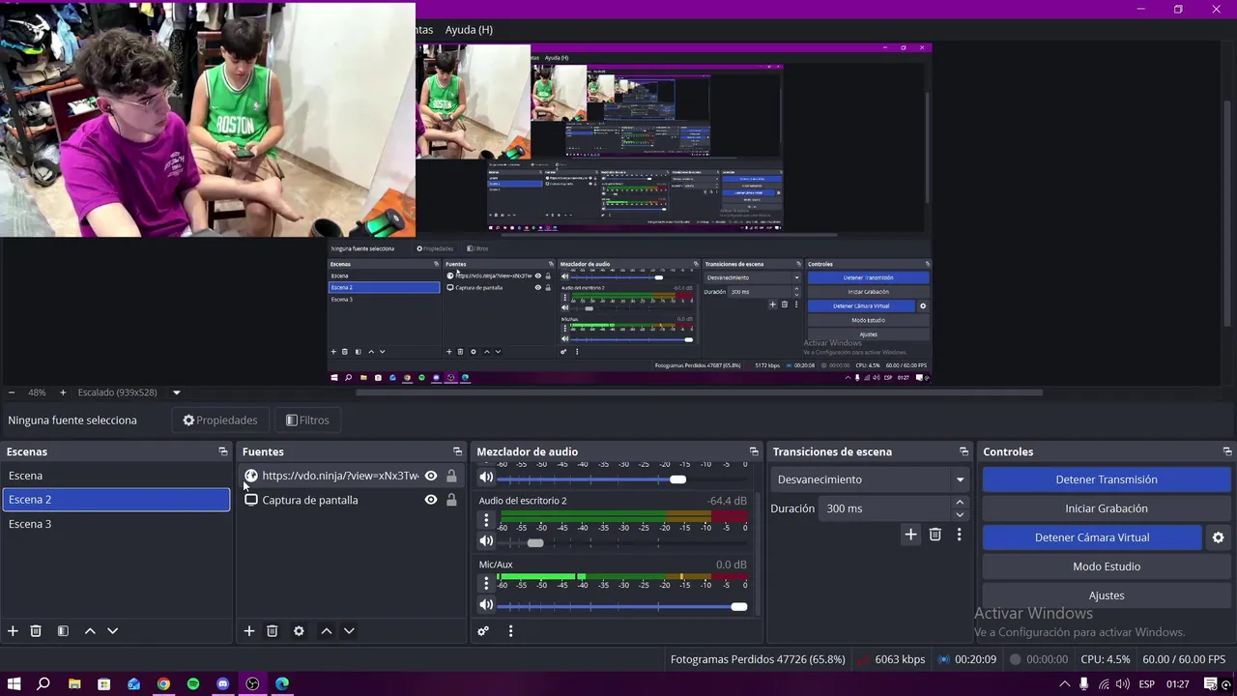Move source up in Fuentes panel
Image resolution: width=1237 pixels, height=696 pixels.
(327, 631)
